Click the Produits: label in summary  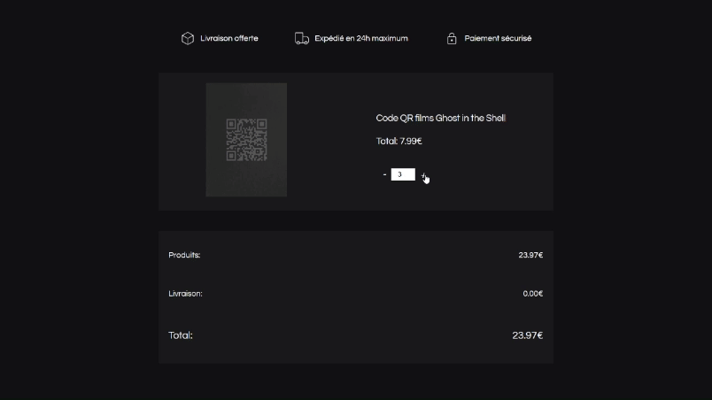184,255
